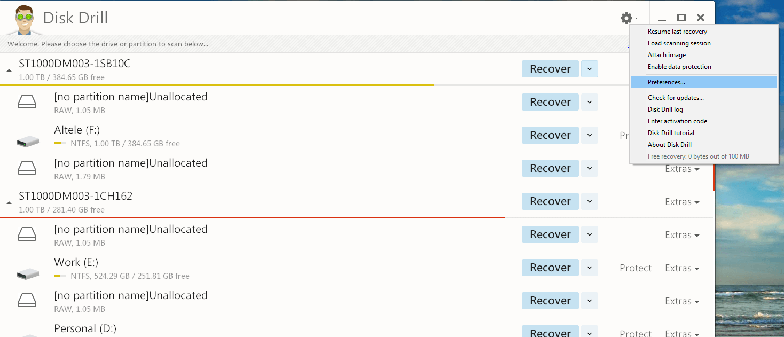Select Preferences... from the settings menu
The height and width of the screenshot is (337, 784).
tap(666, 82)
